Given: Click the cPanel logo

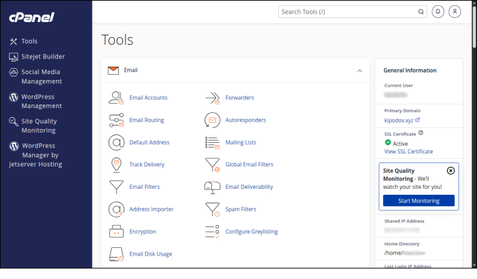Looking at the screenshot, I should (x=32, y=17).
